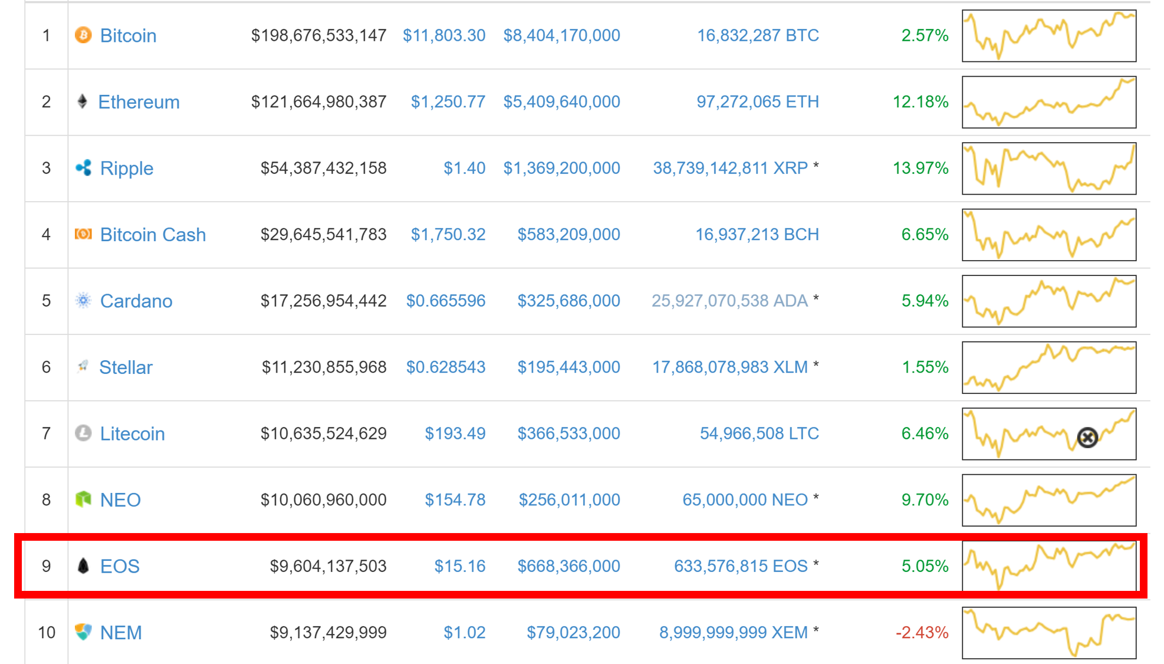
Task: Click Ripple price $1.40
Action: pyautogui.click(x=465, y=168)
